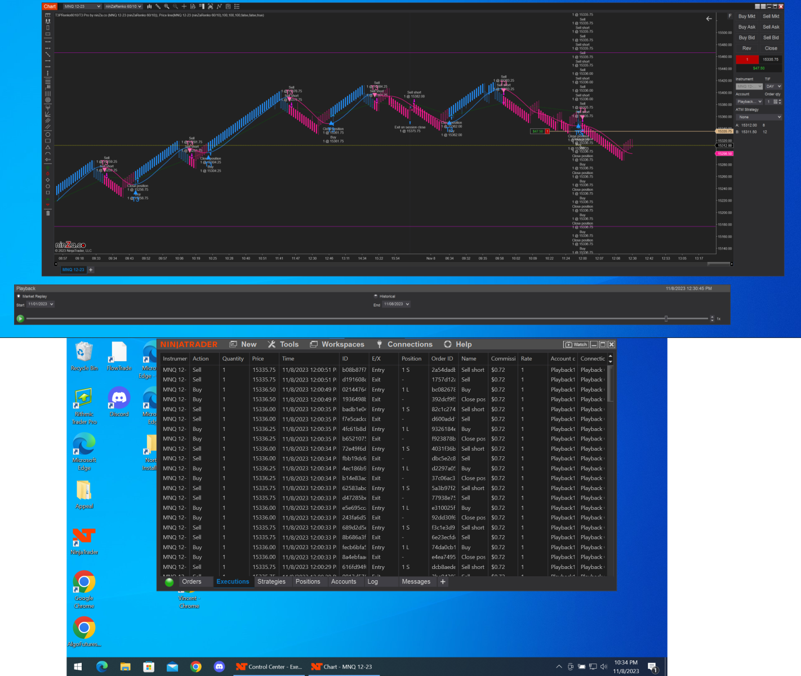Switch to the Strategies tab

coord(272,582)
